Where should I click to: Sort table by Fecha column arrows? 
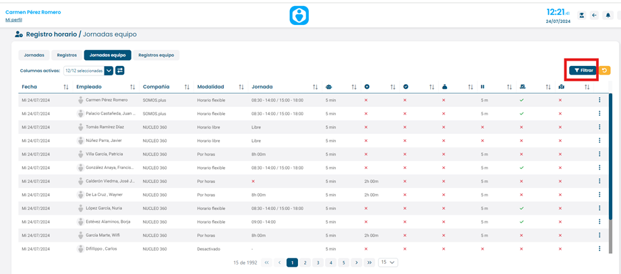[66, 87]
